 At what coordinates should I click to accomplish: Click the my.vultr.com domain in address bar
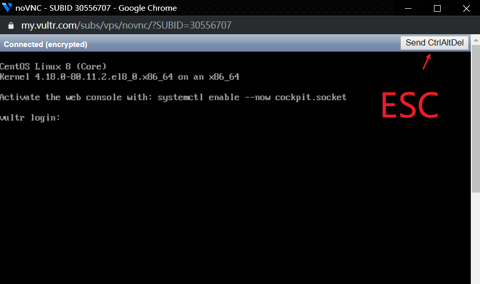click(x=49, y=26)
